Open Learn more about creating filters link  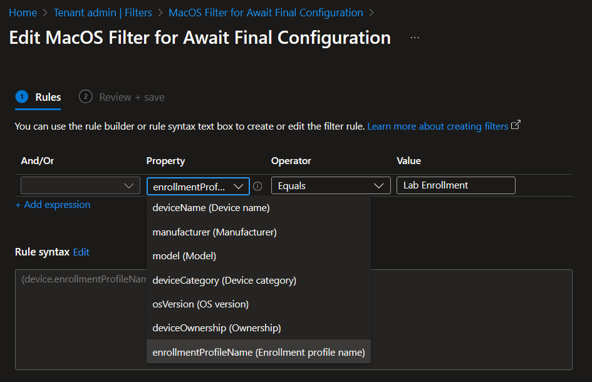[x=438, y=126]
